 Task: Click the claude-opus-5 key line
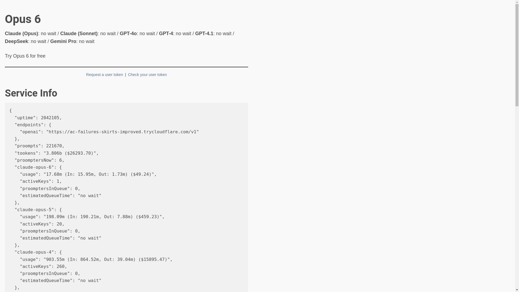point(38,210)
